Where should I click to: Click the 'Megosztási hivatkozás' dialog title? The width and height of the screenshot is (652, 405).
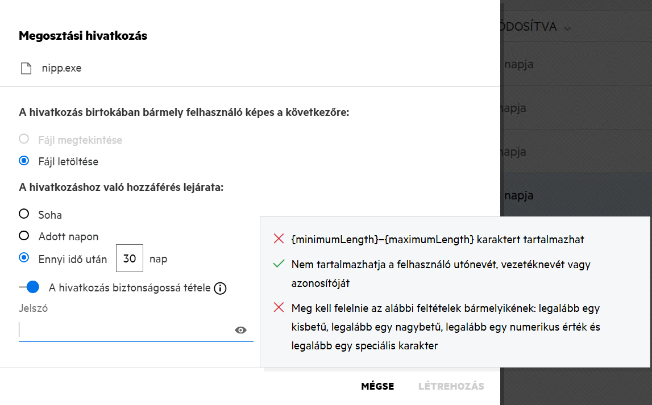click(83, 36)
